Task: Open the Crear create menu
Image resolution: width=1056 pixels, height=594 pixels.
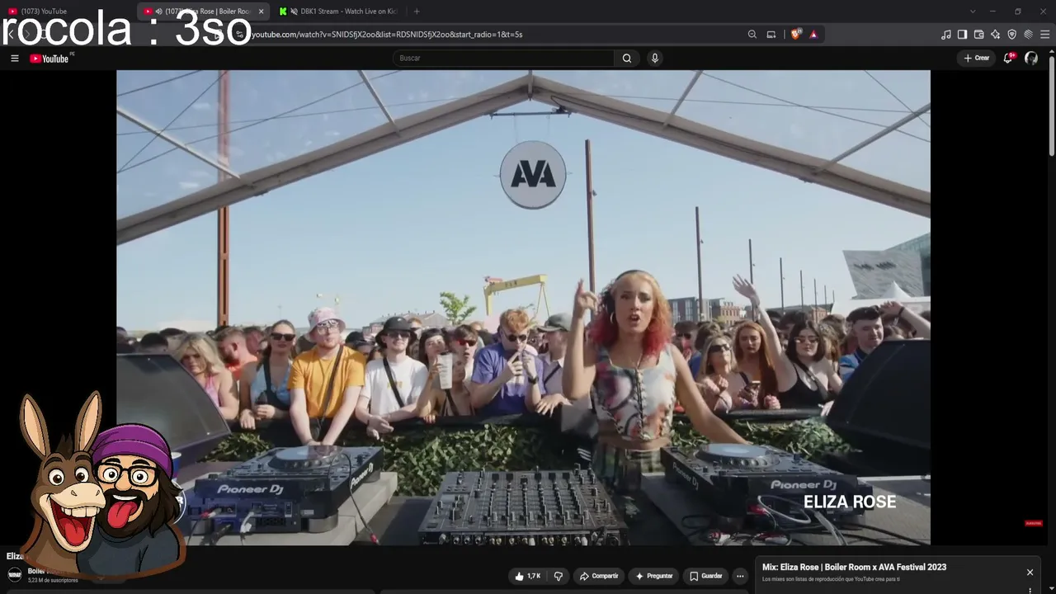Action: (x=977, y=58)
